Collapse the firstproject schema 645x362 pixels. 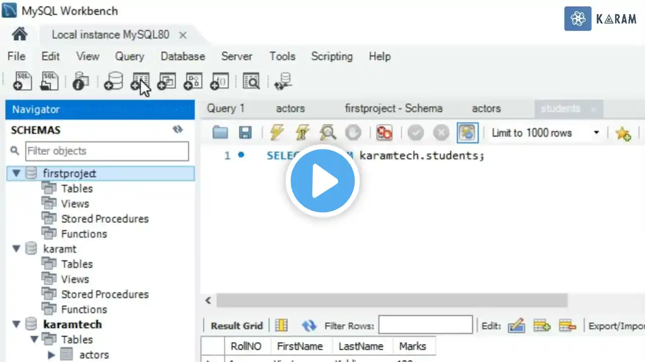[16, 173]
